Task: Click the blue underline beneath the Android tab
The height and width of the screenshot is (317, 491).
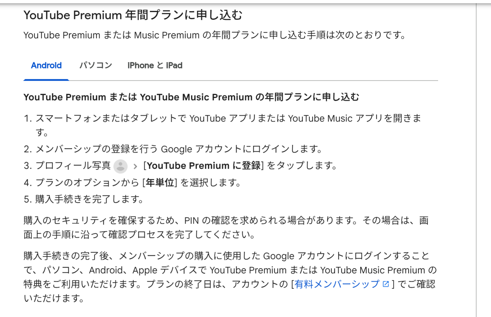Action: [46, 79]
